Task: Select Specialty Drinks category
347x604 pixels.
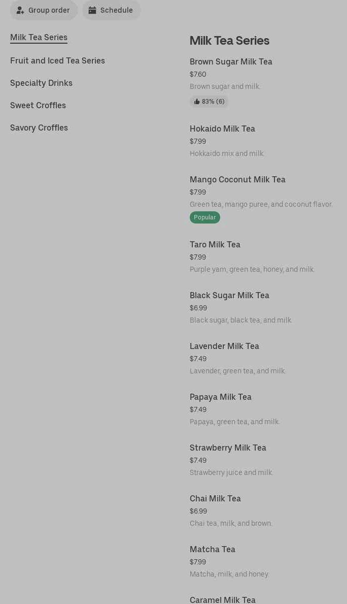Action: coord(41,83)
